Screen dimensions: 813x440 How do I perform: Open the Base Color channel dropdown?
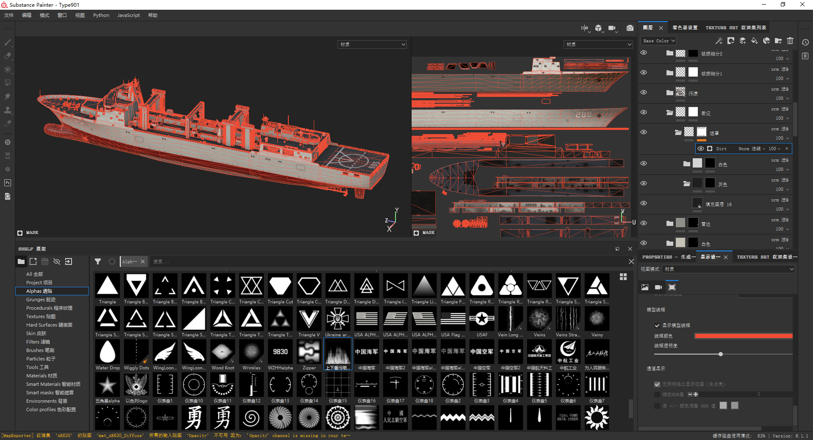[659, 41]
